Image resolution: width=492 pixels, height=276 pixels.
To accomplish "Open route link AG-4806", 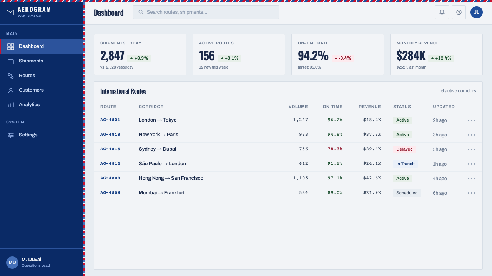I will 110,193.
